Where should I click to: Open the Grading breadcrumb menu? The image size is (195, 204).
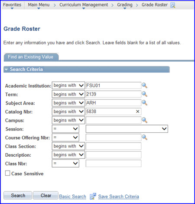coord(125,5)
